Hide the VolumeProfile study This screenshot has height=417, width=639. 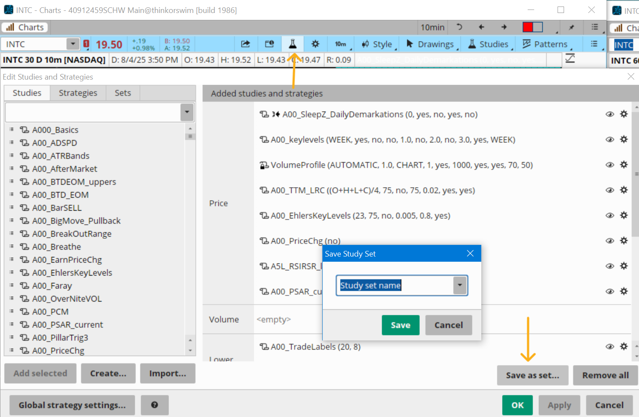610,165
